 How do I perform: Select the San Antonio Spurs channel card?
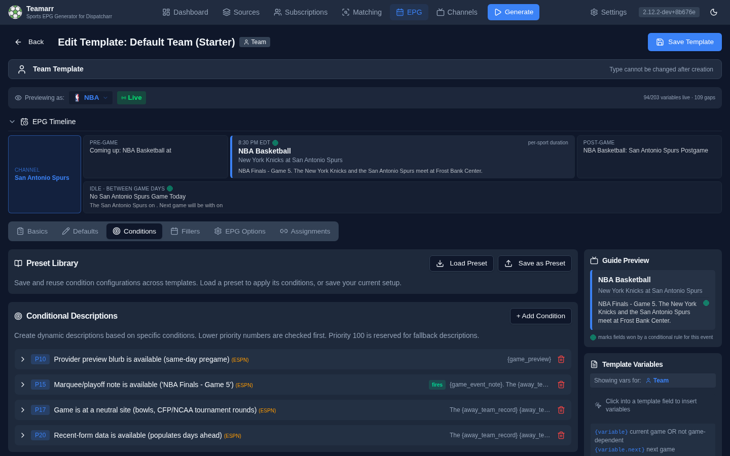45,174
